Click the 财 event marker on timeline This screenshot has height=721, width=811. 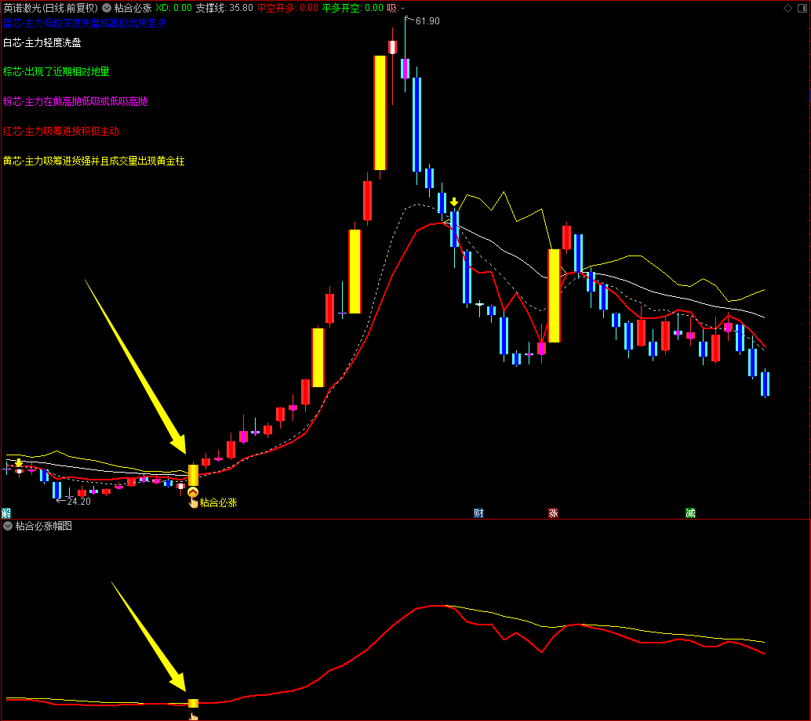pos(478,513)
